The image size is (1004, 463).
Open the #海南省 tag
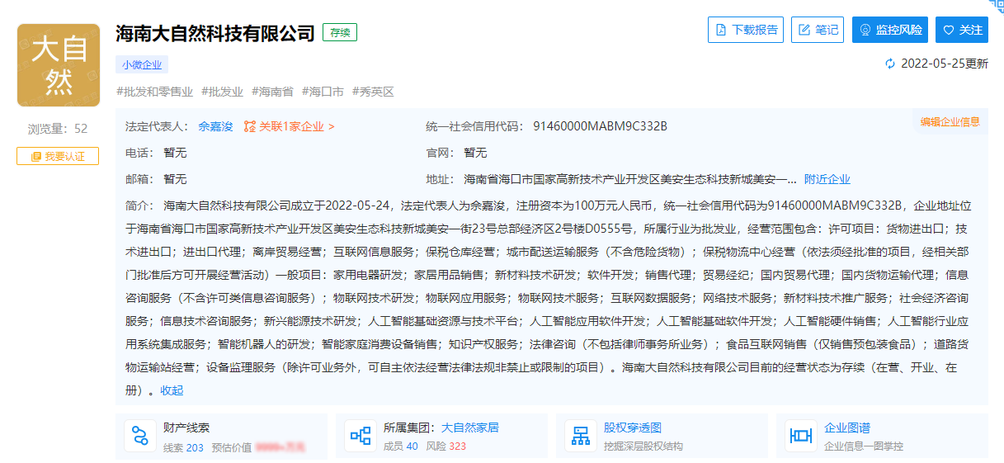tap(272, 92)
